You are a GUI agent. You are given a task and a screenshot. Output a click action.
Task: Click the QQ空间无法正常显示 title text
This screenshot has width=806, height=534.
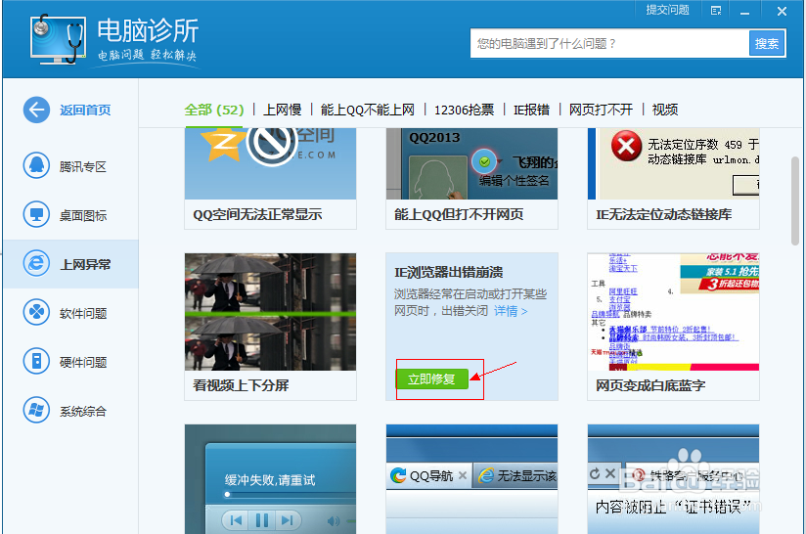tap(257, 214)
